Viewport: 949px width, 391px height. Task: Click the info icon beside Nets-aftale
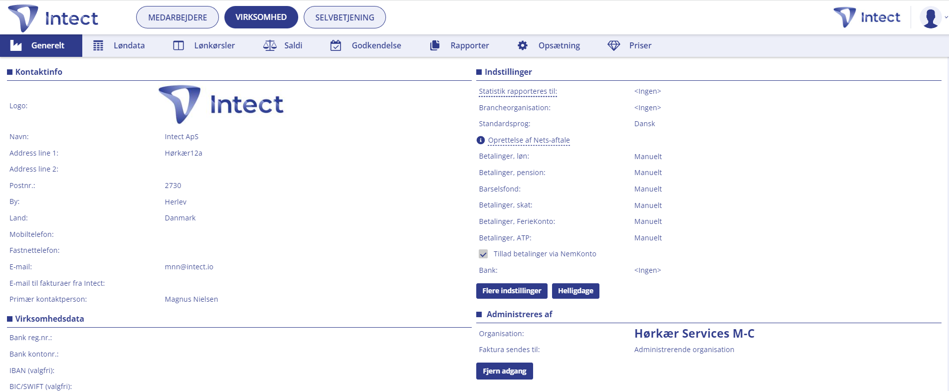point(481,140)
